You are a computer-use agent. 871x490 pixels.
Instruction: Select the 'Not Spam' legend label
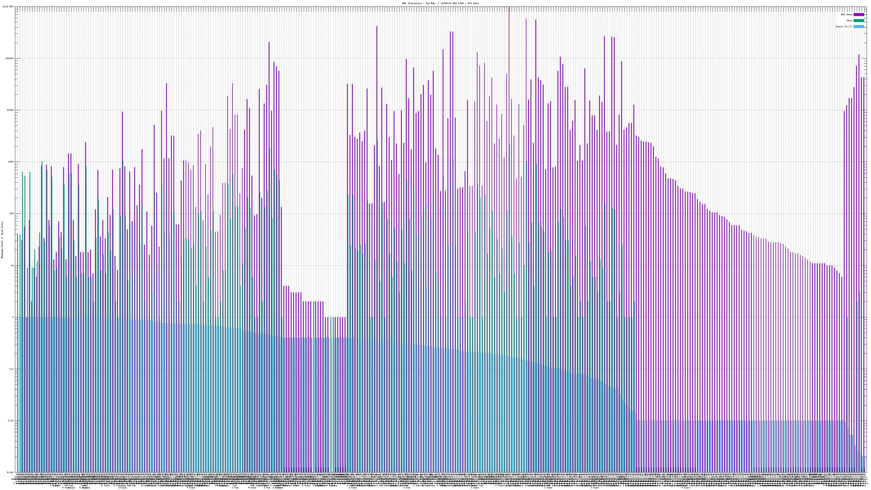pos(847,14)
